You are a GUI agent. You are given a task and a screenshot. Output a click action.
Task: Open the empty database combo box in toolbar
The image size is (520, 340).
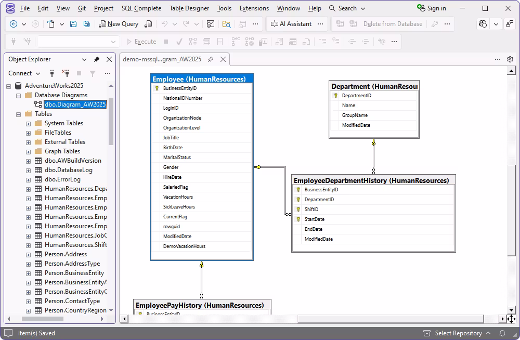click(78, 42)
